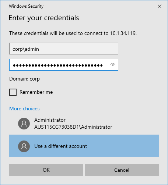Click the avatar beside Use a different account
Viewport: 168px width, 185px height.
(24, 146)
